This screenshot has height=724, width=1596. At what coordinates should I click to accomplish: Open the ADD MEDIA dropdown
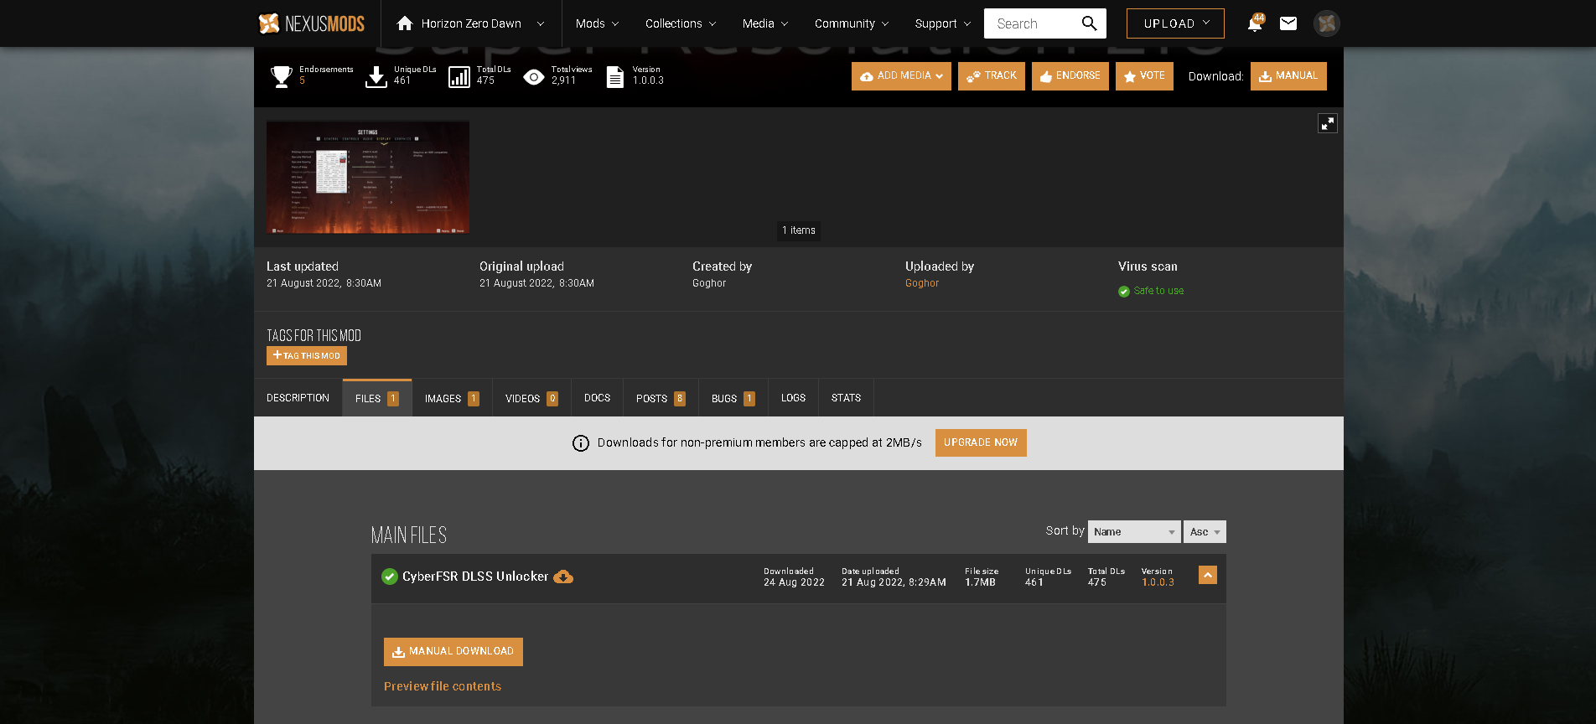[901, 76]
